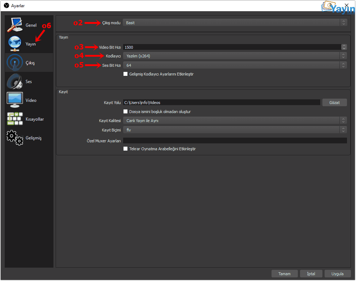Screen dimensions: 356x281
Task: Switch to the Yayın settings tab label
Action: [x=30, y=44]
